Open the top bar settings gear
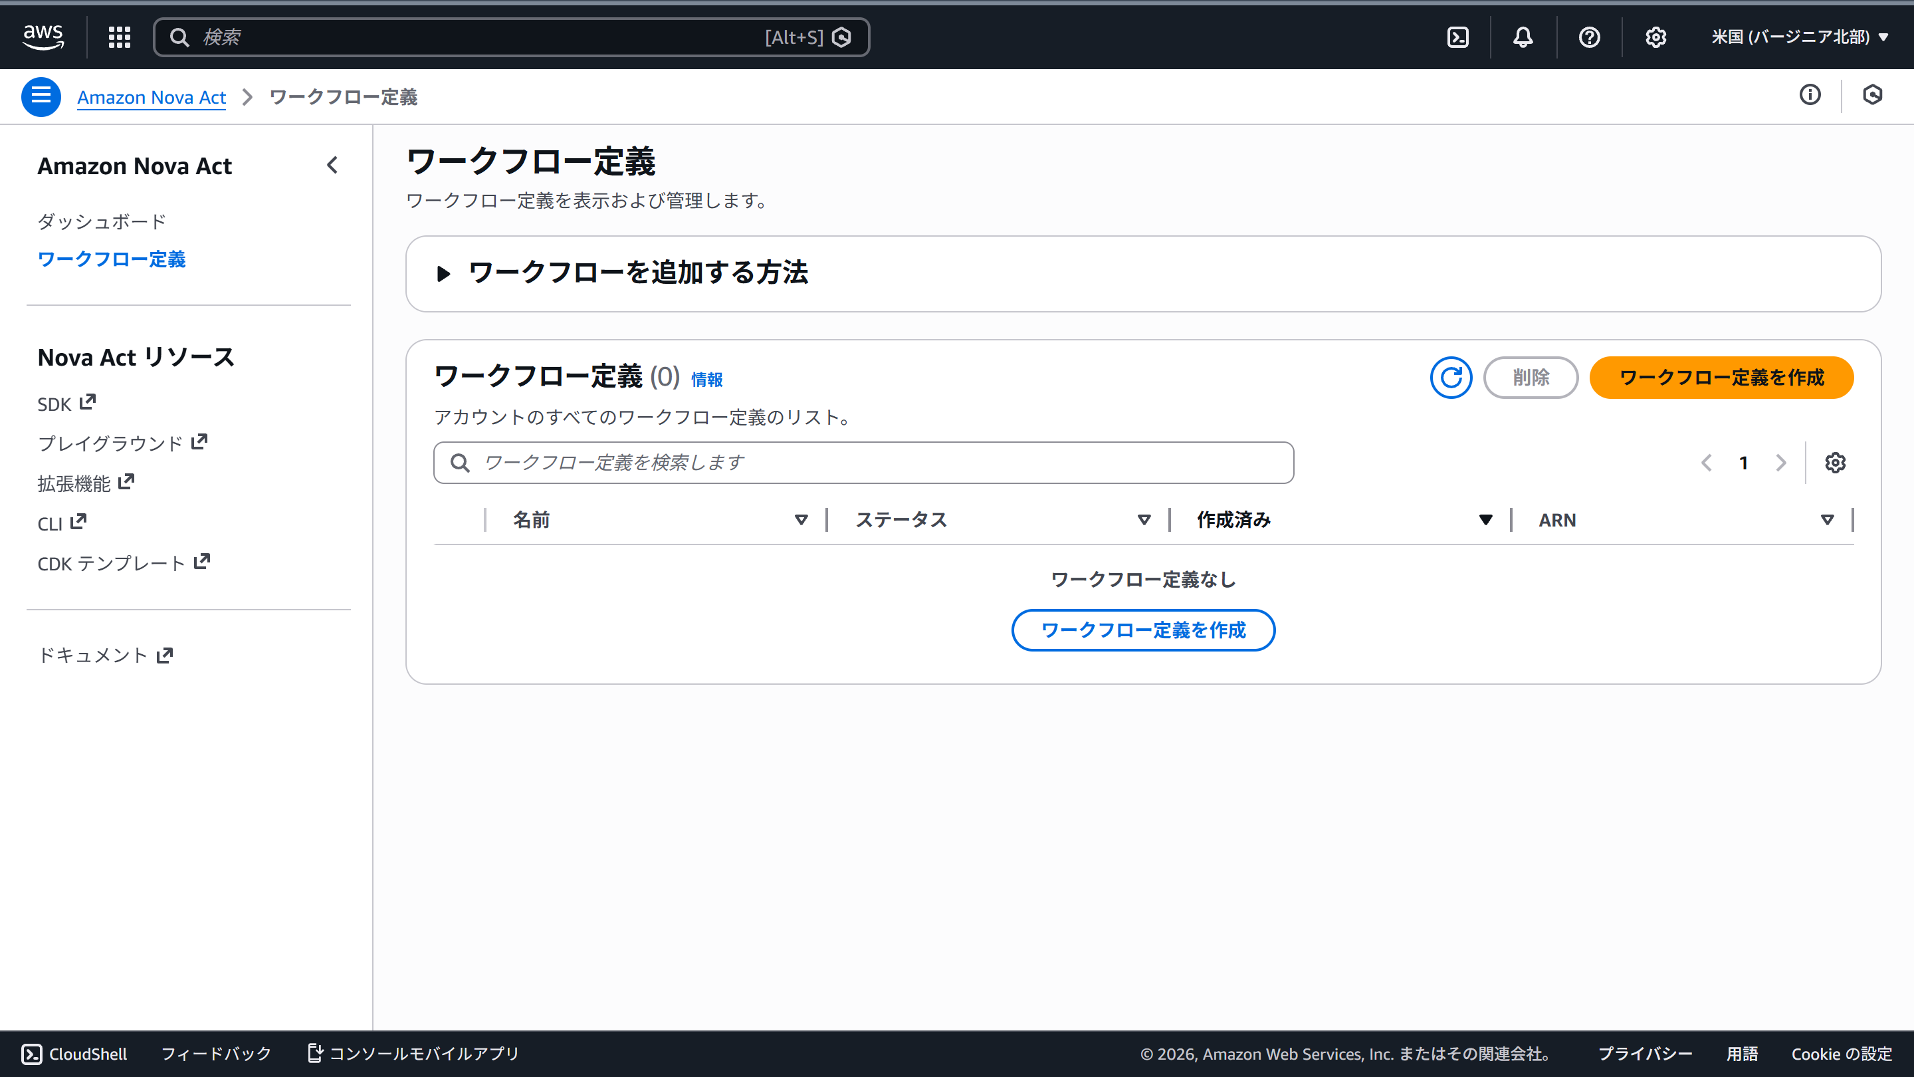The height and width of the screenshot is (1077, 1914). click(x=1655, y=37)
